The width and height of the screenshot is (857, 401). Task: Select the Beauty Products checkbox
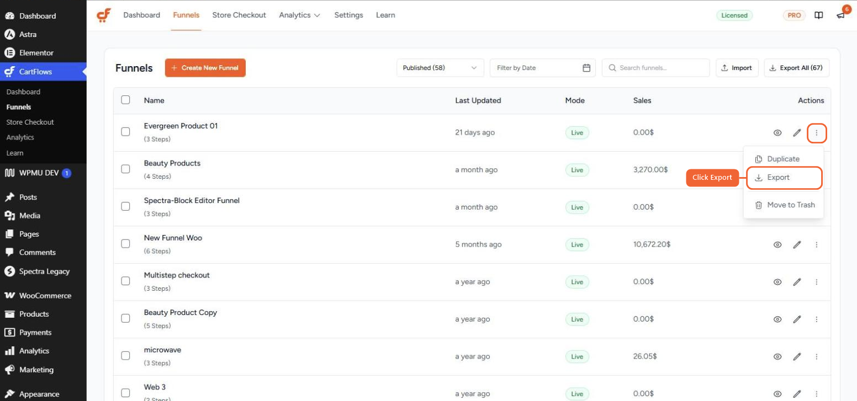(x=125, y=169)
